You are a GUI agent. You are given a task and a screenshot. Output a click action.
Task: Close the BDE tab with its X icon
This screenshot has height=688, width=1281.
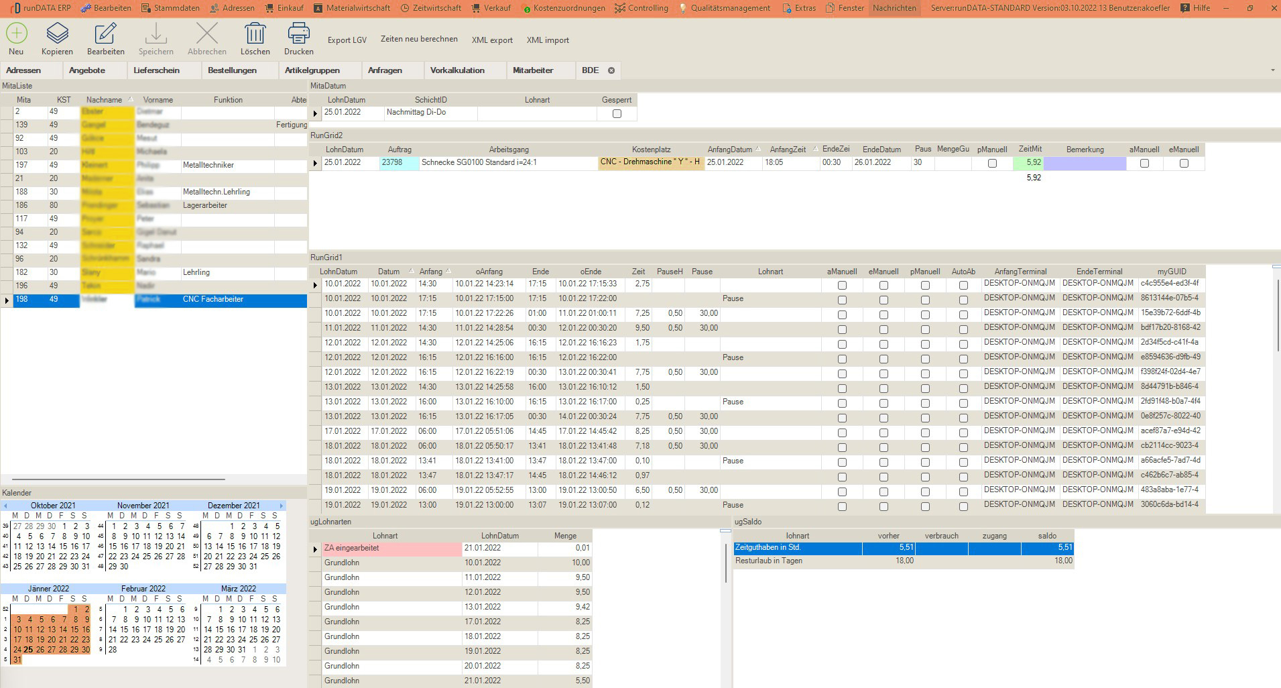611,70
